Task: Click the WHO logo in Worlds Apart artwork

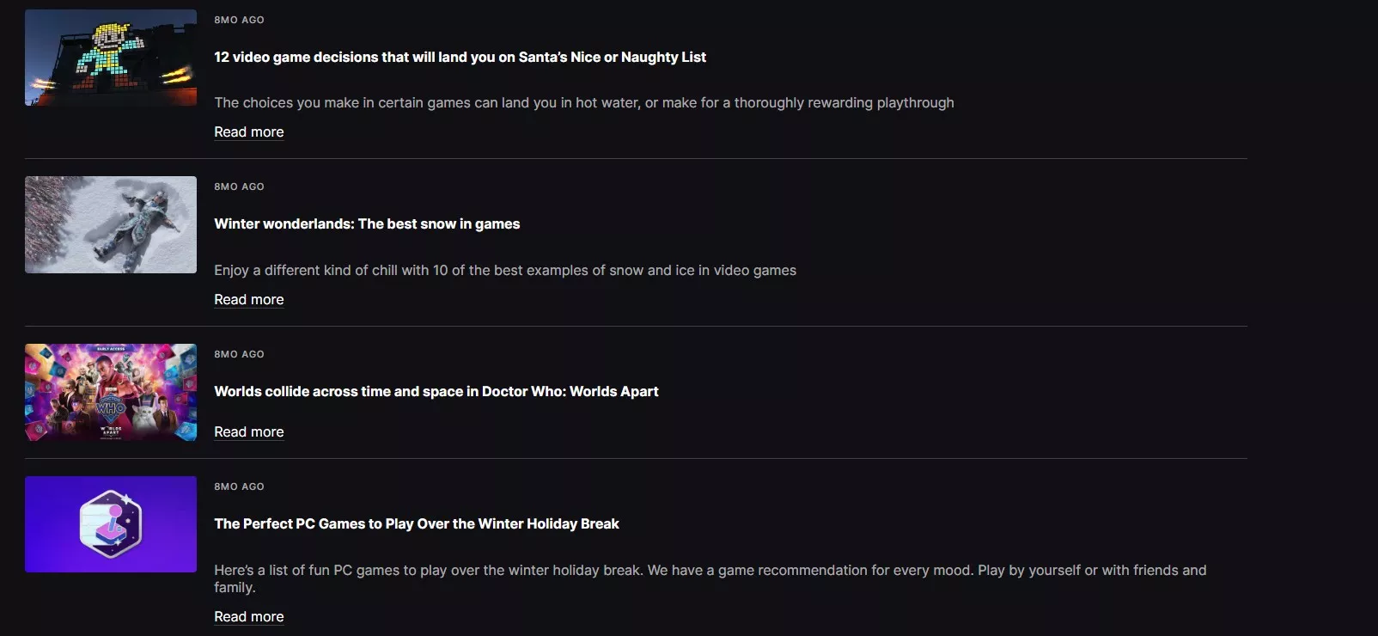Action: [111, 408]
